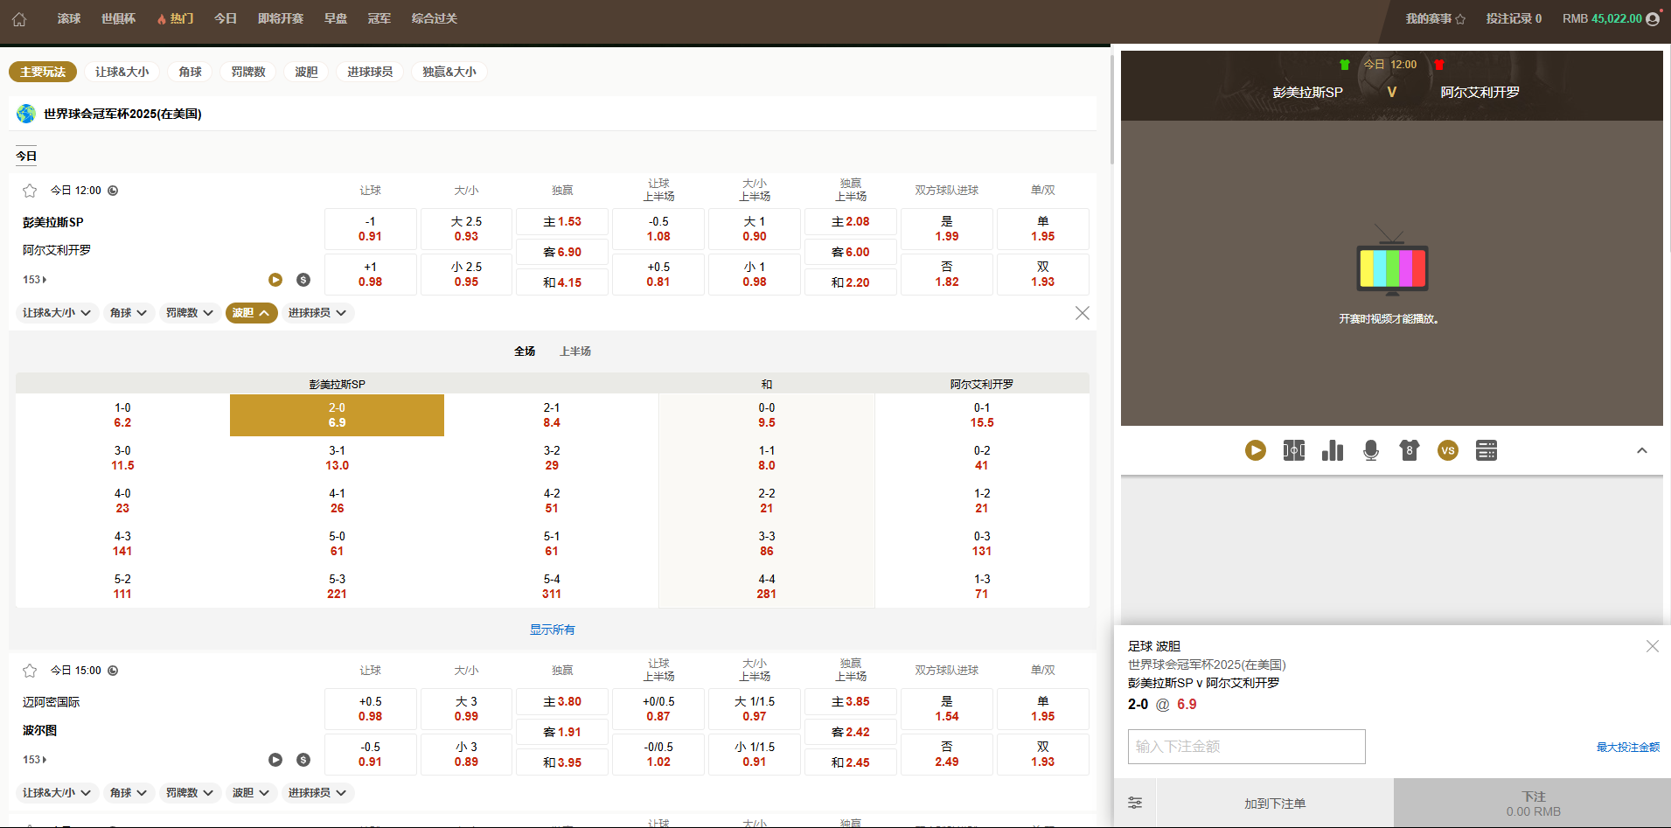Viewport: 1671px width, 828px height.
Task: Switch to 上半场 correct score tab
Action: [575, 351]
